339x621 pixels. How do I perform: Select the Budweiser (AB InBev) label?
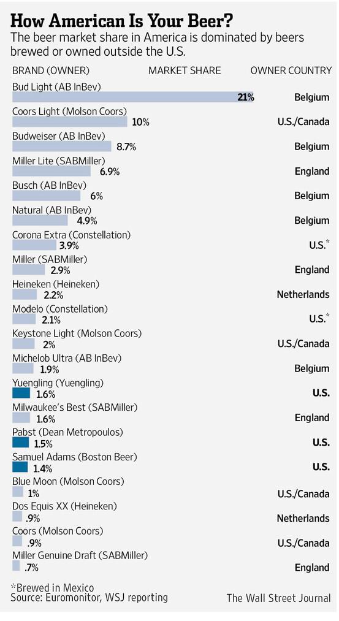tap(59, 136)
